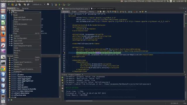Switch editor to Source view
The width and height of the screenshot is (187, 105).
[x=65, y=12]
